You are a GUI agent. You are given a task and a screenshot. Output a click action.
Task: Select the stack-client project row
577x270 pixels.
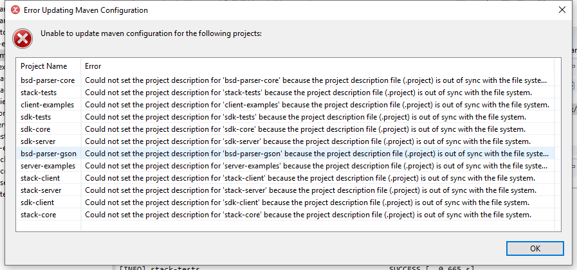click(x=41, y=178)
